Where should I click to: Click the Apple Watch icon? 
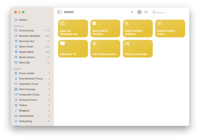pos(16,52)
